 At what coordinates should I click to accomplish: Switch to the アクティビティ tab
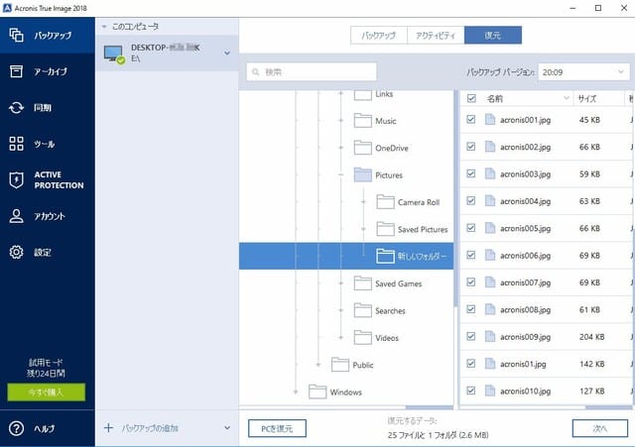(436, 36)
